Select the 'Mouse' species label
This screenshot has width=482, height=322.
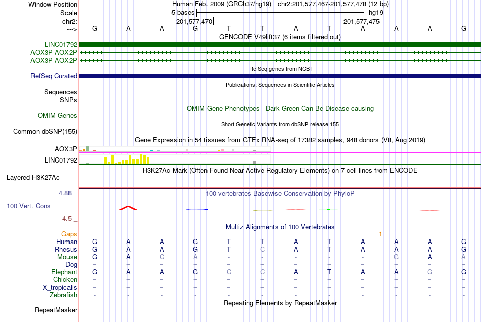(67, 257)
